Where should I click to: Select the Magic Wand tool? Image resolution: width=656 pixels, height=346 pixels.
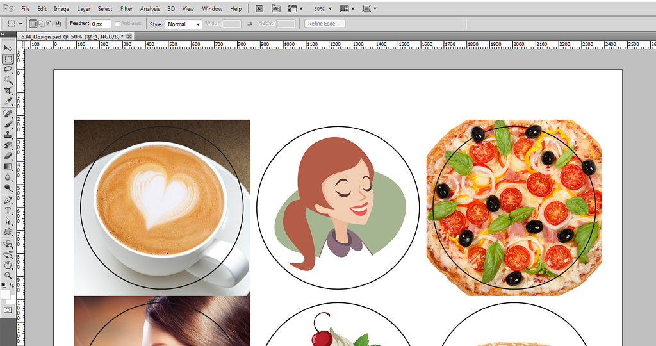pos(8,80)
